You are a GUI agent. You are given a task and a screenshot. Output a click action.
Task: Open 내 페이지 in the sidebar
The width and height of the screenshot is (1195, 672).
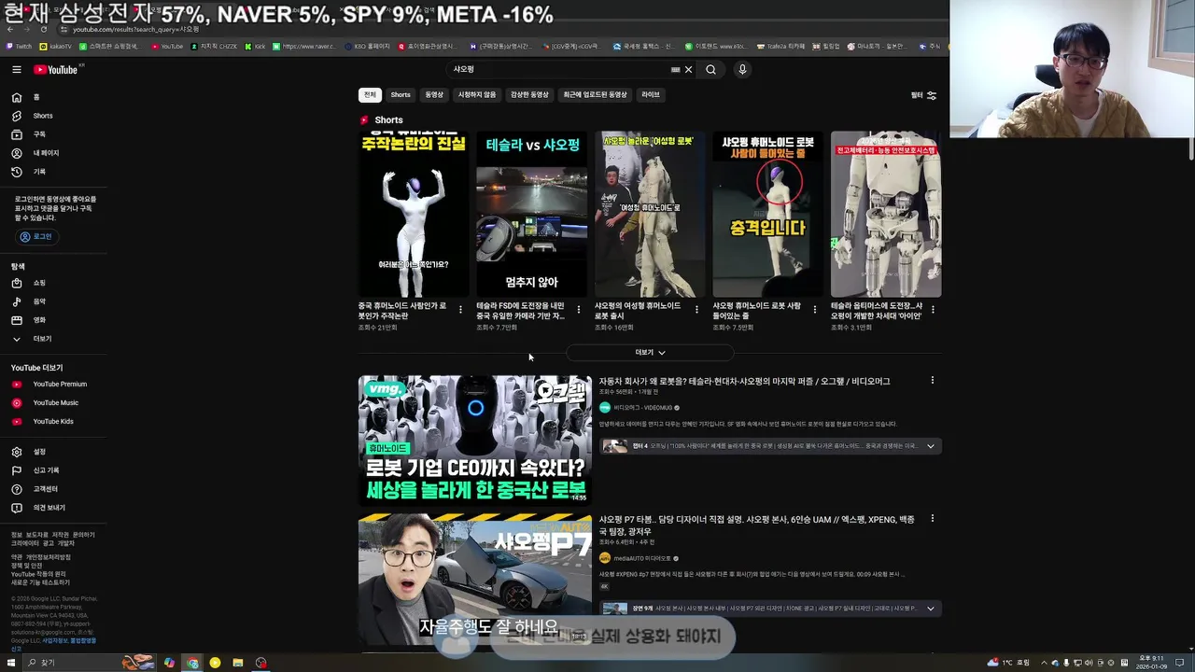51,153
